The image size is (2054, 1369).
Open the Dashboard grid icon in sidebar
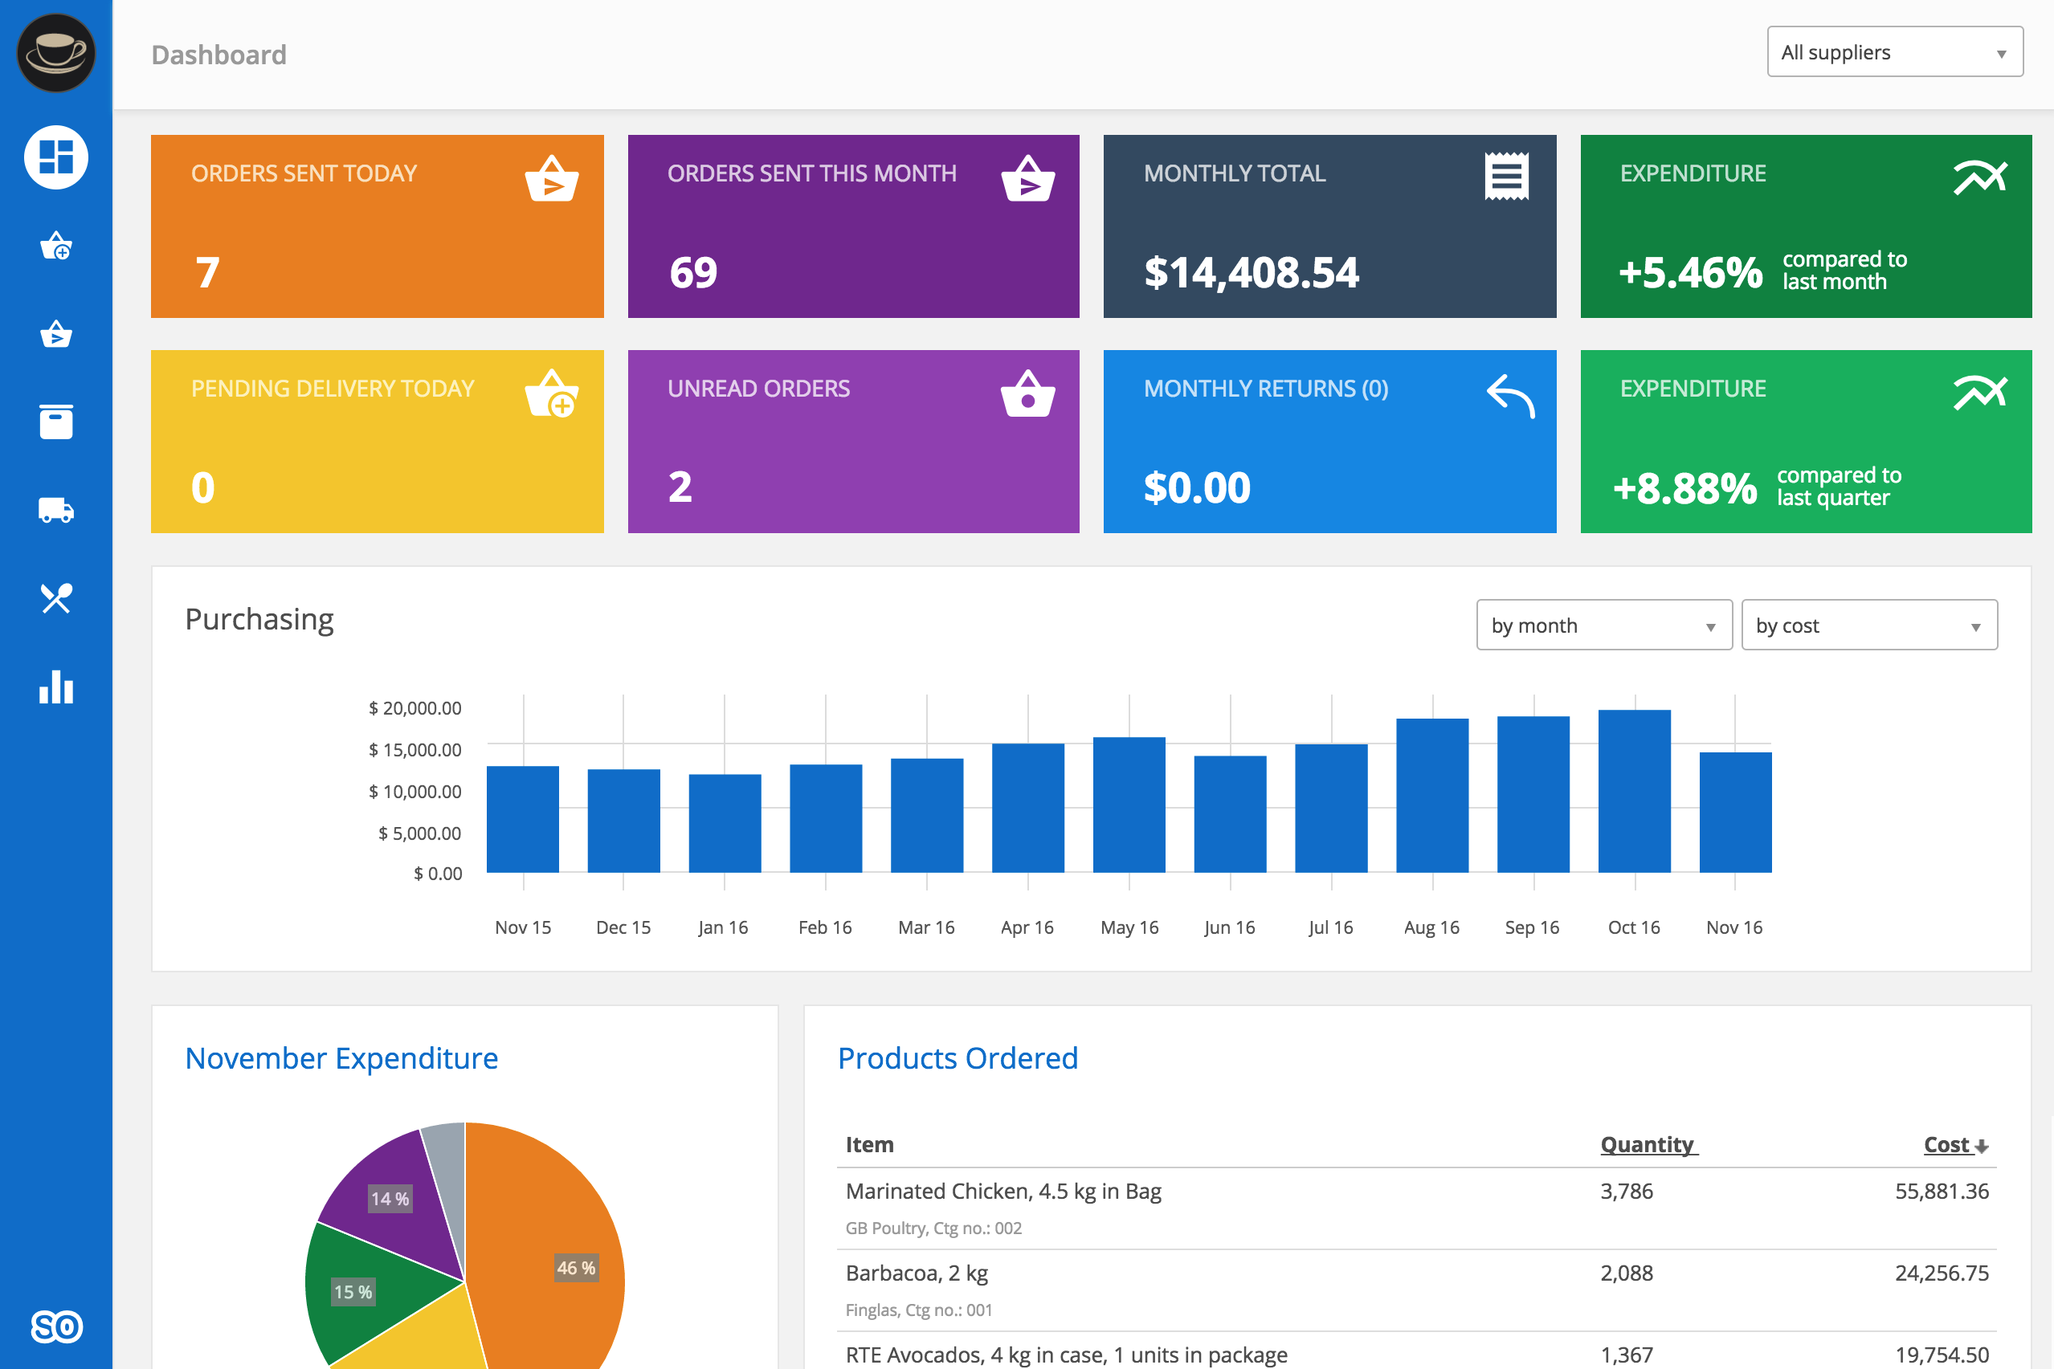[x=55, y=157]
